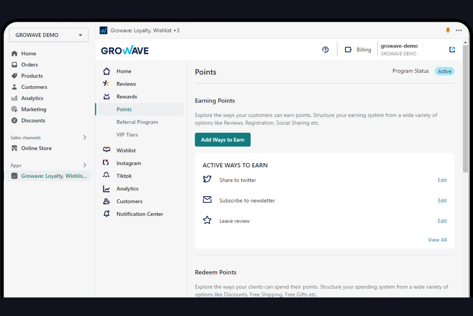Click the Leave review star icon
This screenshot has width=473, height=316.
click(207, 220)
